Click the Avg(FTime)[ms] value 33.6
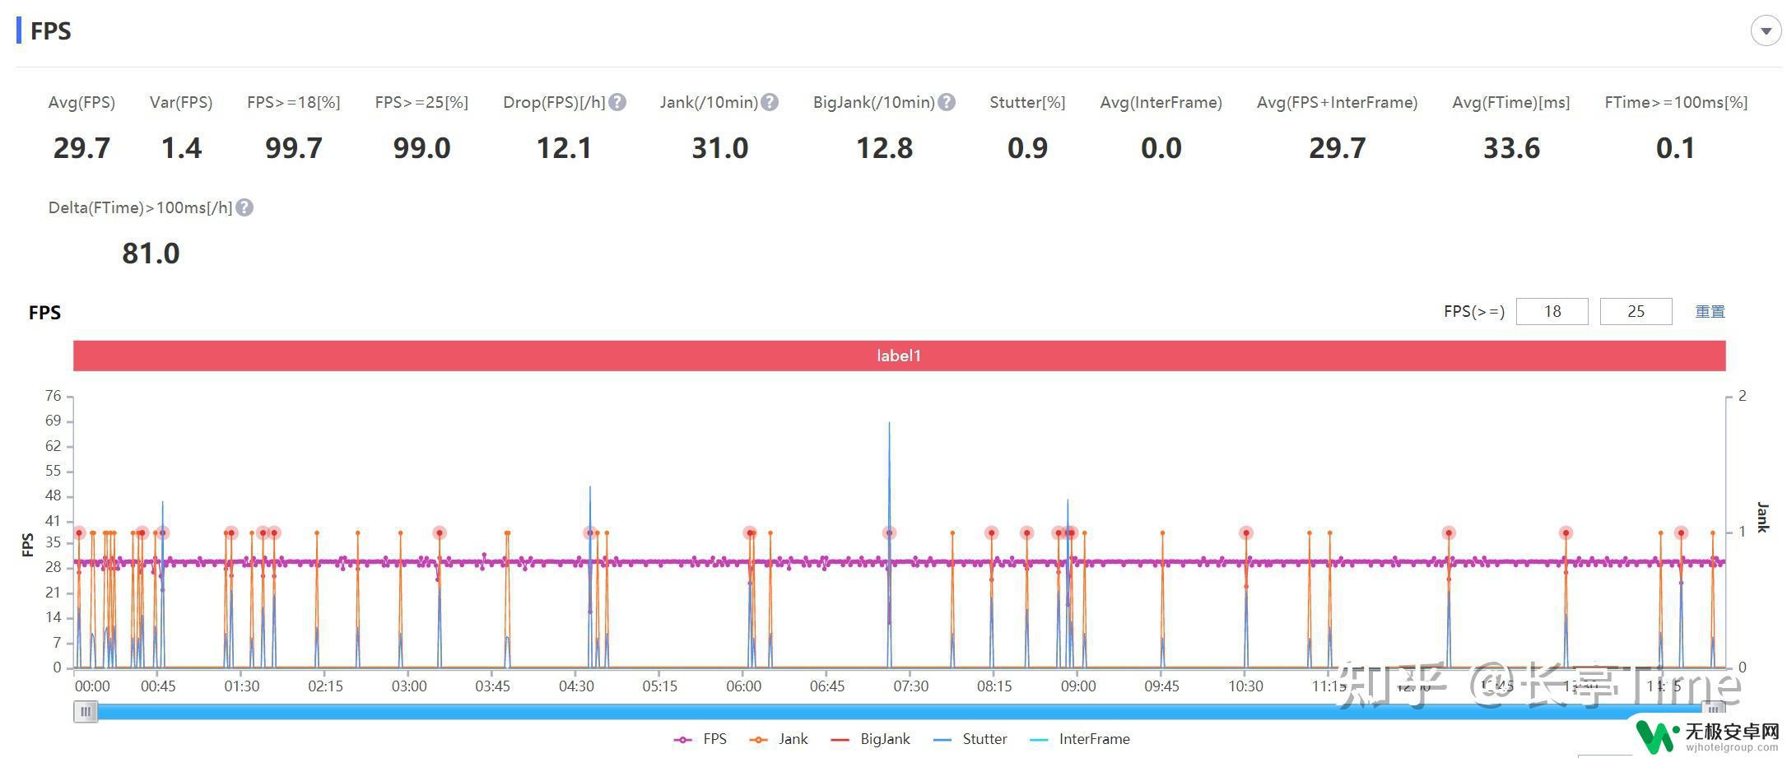The width and height of the screenshot is (1787, 758). click(1511, 148)
